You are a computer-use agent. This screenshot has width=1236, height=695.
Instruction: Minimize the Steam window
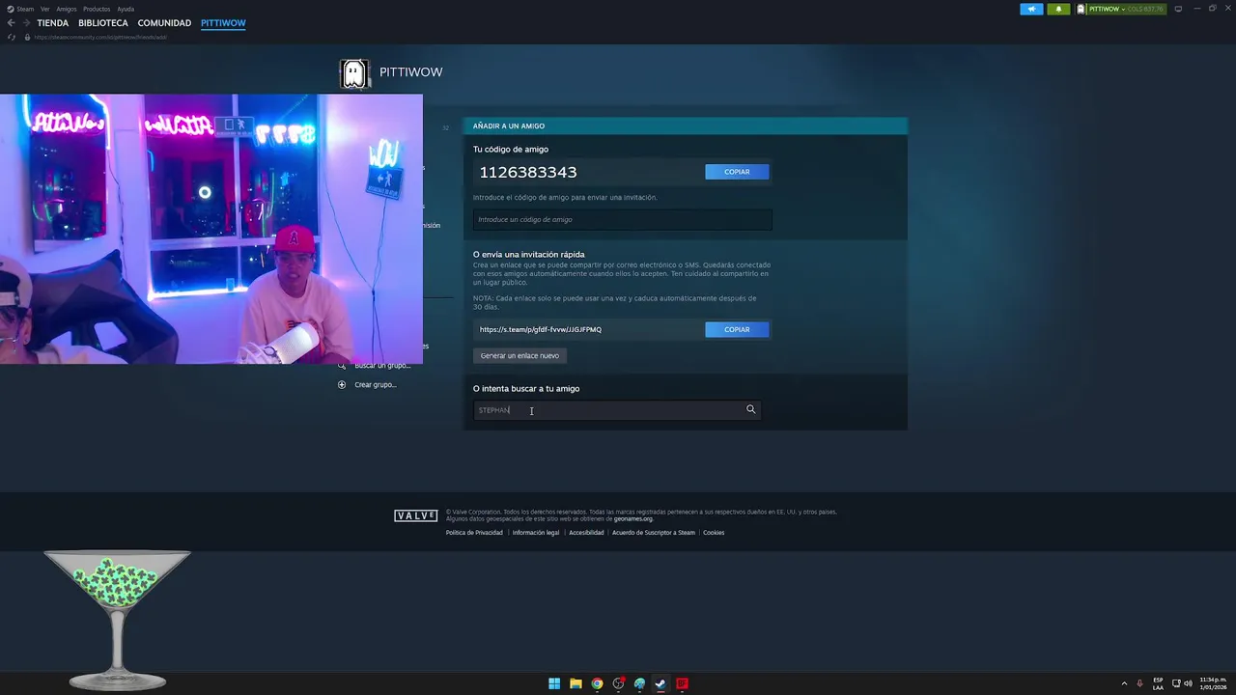point(1196,9)
